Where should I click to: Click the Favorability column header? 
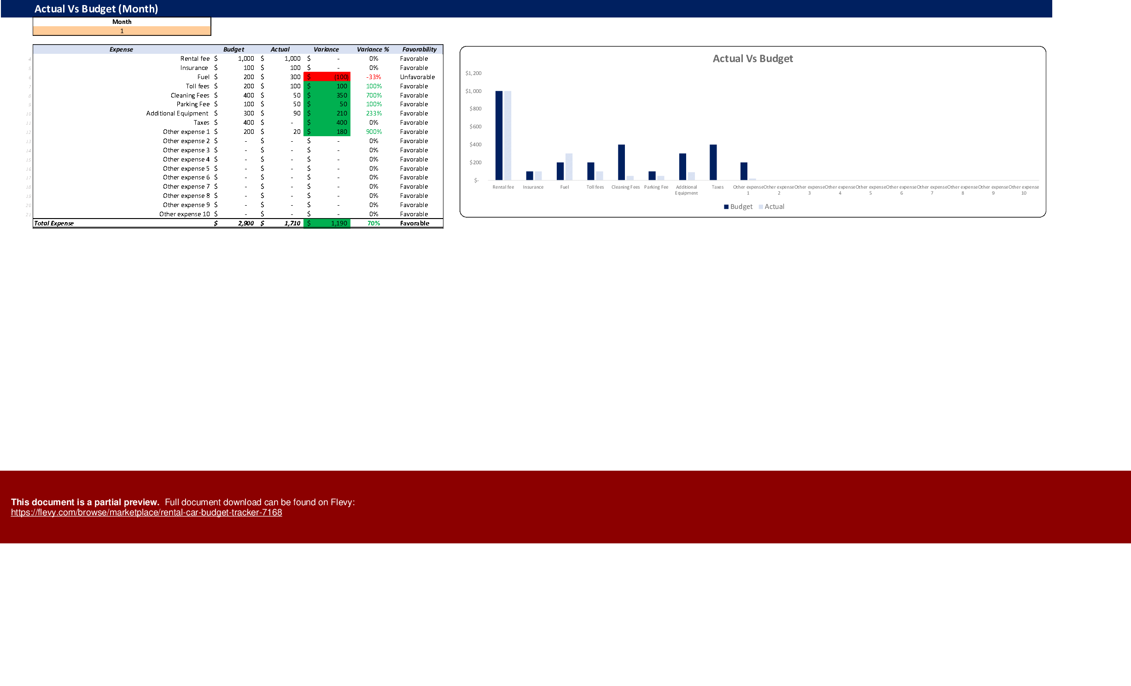[x=420, y=49]
